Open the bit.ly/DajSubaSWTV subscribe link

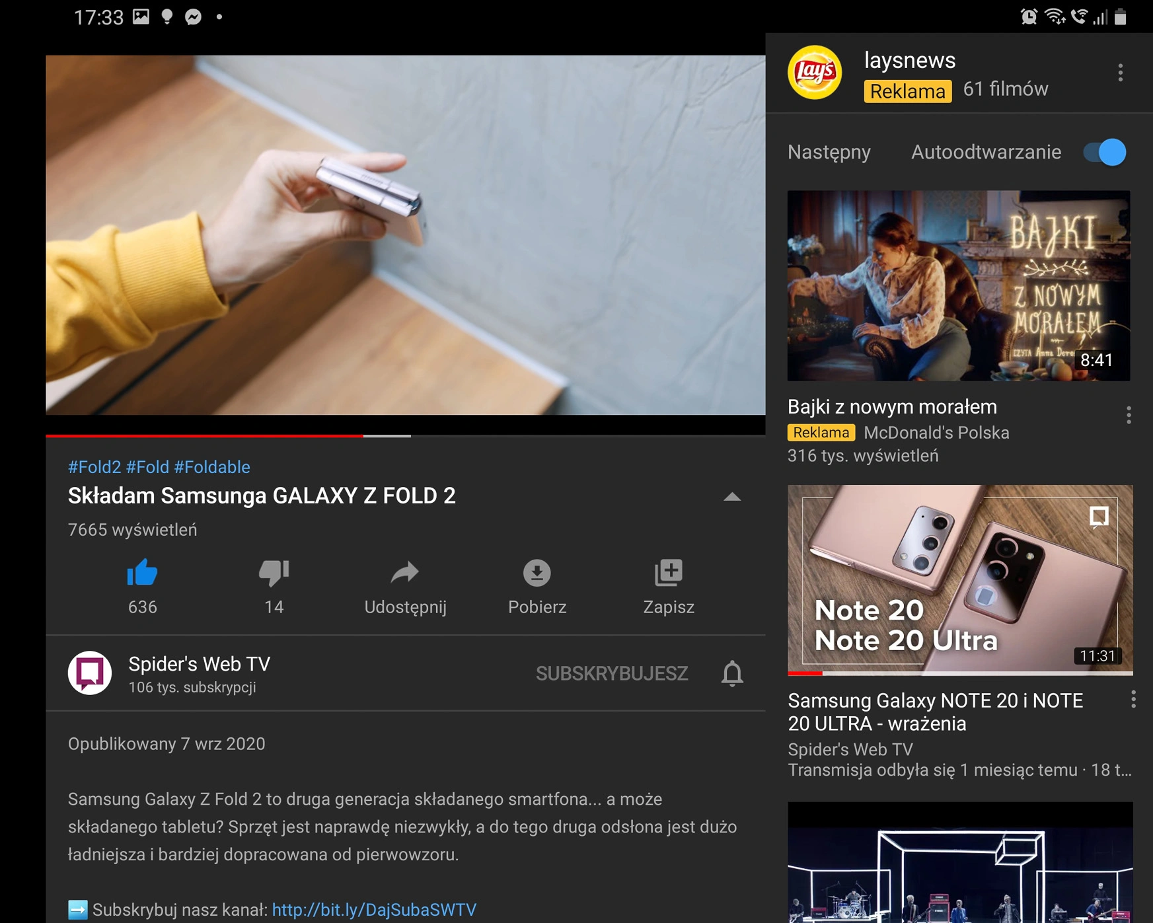pyautogui.click(x=374, y=910)
